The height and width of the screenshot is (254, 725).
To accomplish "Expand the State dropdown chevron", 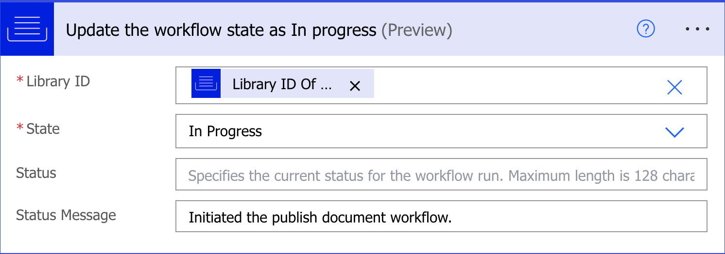I will [674, 132].
